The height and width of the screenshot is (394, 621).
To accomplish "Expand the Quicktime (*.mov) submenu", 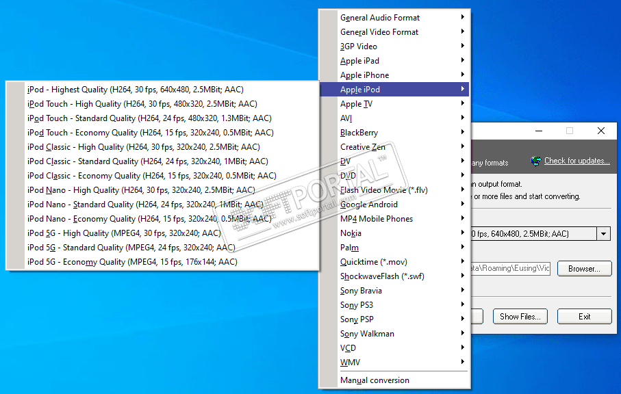I will click(394, 262).
